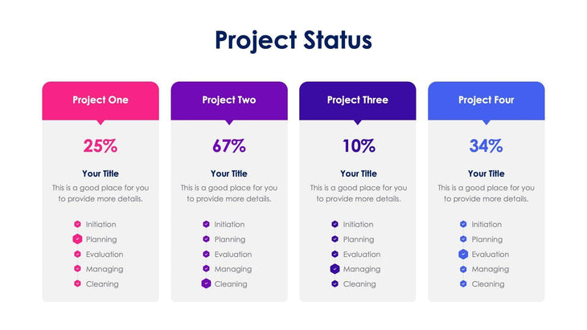587x330 pixels.
Task: Click the hexagon icon beside Project Two Initiation
Action: 206,225
